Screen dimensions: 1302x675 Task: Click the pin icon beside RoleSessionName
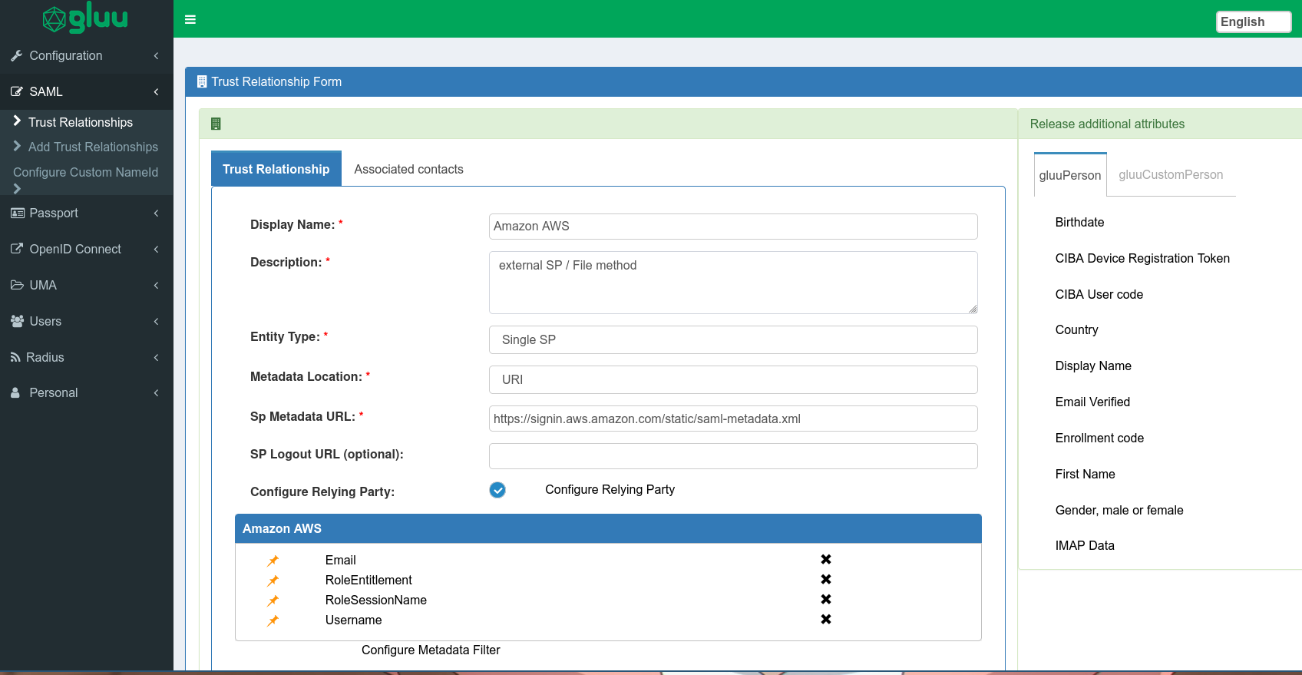pos(273,601)
